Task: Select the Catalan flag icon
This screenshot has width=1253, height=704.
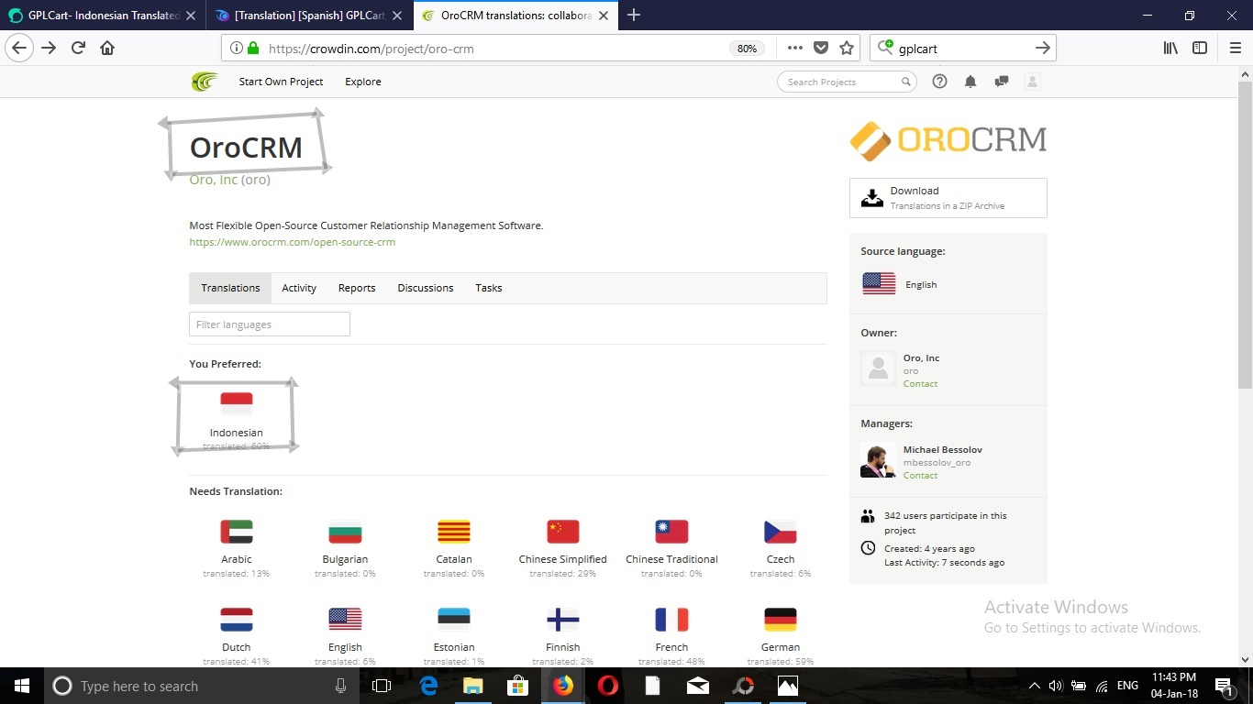Action: pos(454,532)
